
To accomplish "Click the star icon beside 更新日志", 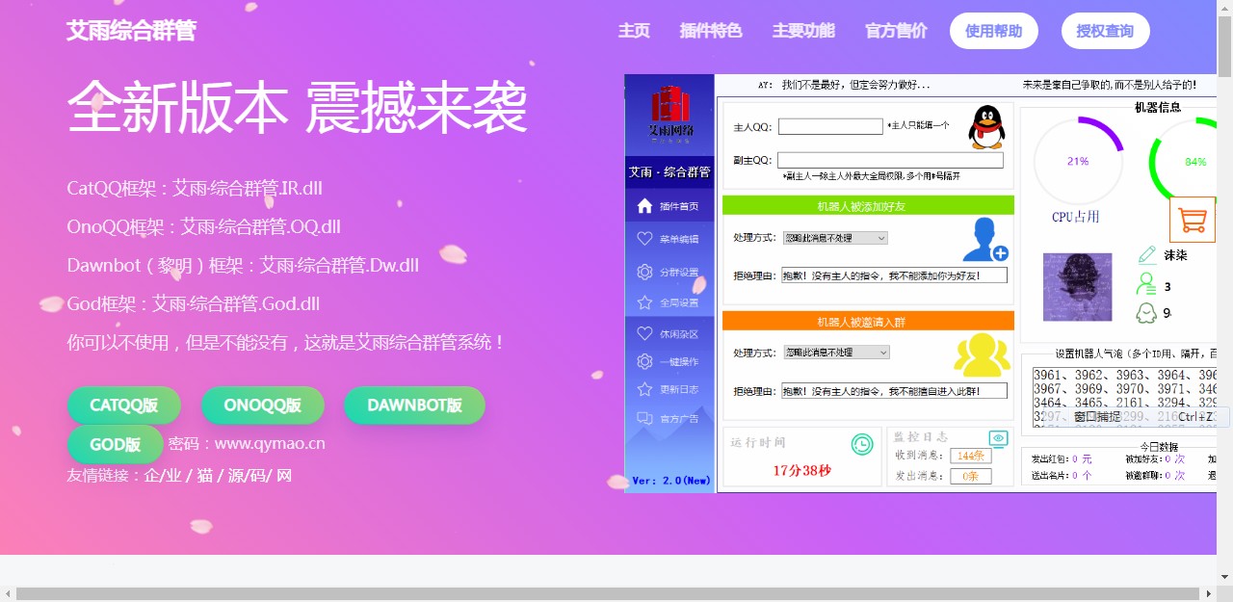I will tap(645, 389).
